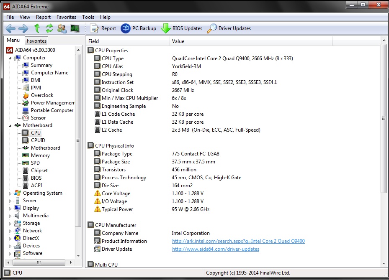Open the Sensor gauge icon item
389x280 pixels.
pos(26,118)
